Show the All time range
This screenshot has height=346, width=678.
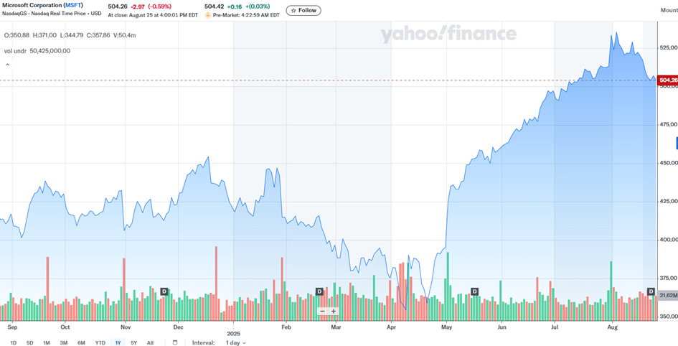pyautogui.click(x=150, y=342)
